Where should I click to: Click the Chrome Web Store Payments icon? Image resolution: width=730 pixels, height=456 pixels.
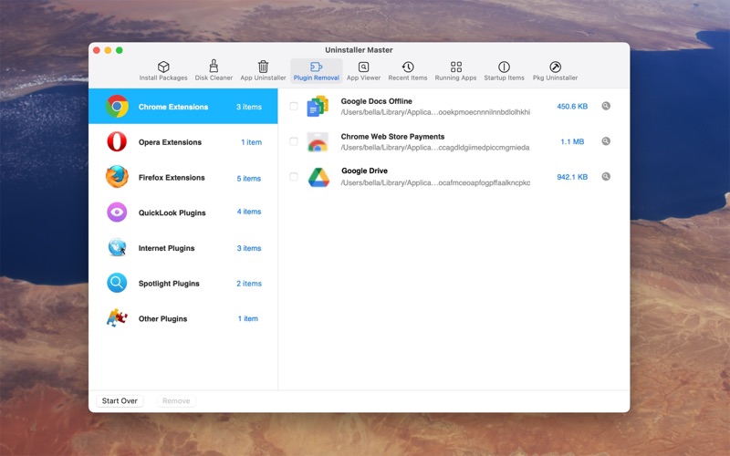coord(318,142)
